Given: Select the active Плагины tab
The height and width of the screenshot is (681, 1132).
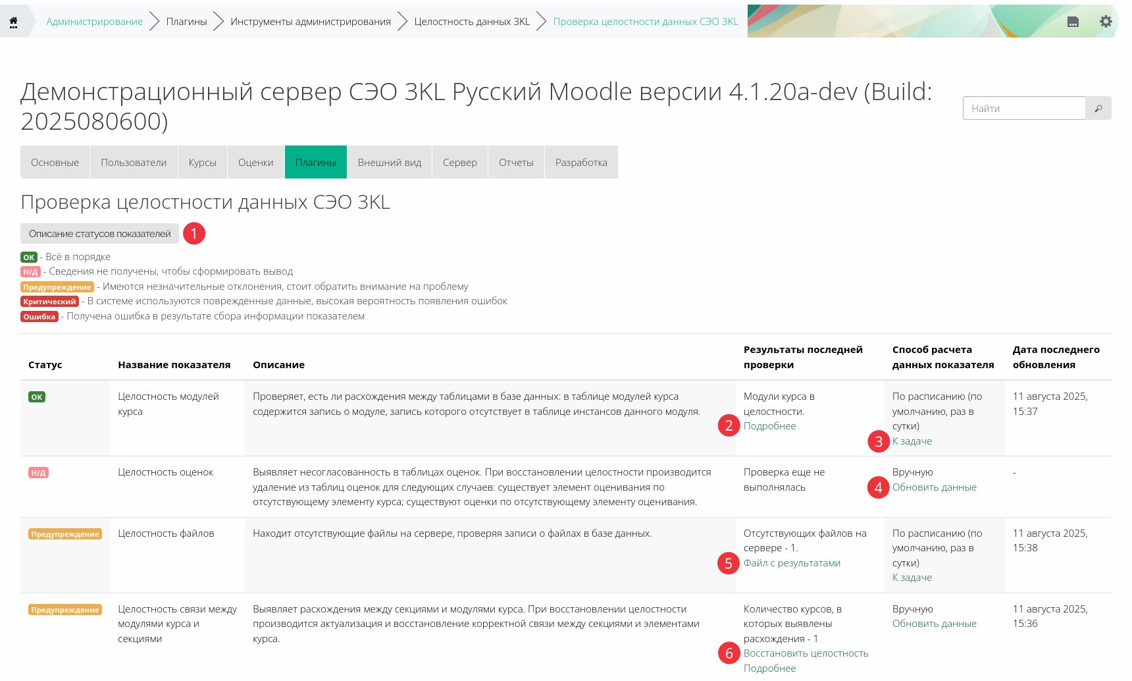Looking at the screenshot, I should point(315,162).
